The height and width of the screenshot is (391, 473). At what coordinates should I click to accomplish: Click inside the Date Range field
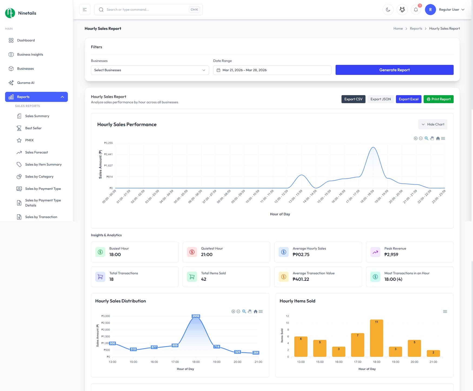click(x=272, y=70)
